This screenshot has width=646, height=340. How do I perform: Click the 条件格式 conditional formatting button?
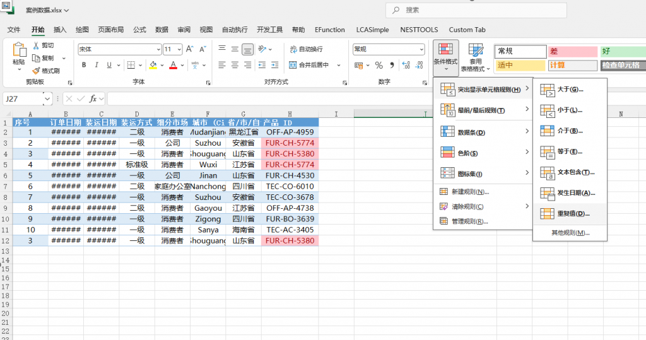[446, 57]
